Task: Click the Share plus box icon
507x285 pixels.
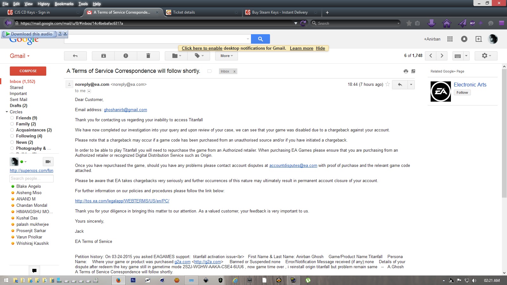Action: click(x=479, y=39)
